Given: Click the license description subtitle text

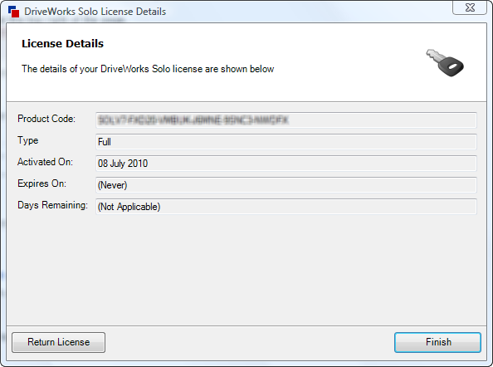Looking at the screenshot, I should [x=148, y=69].
